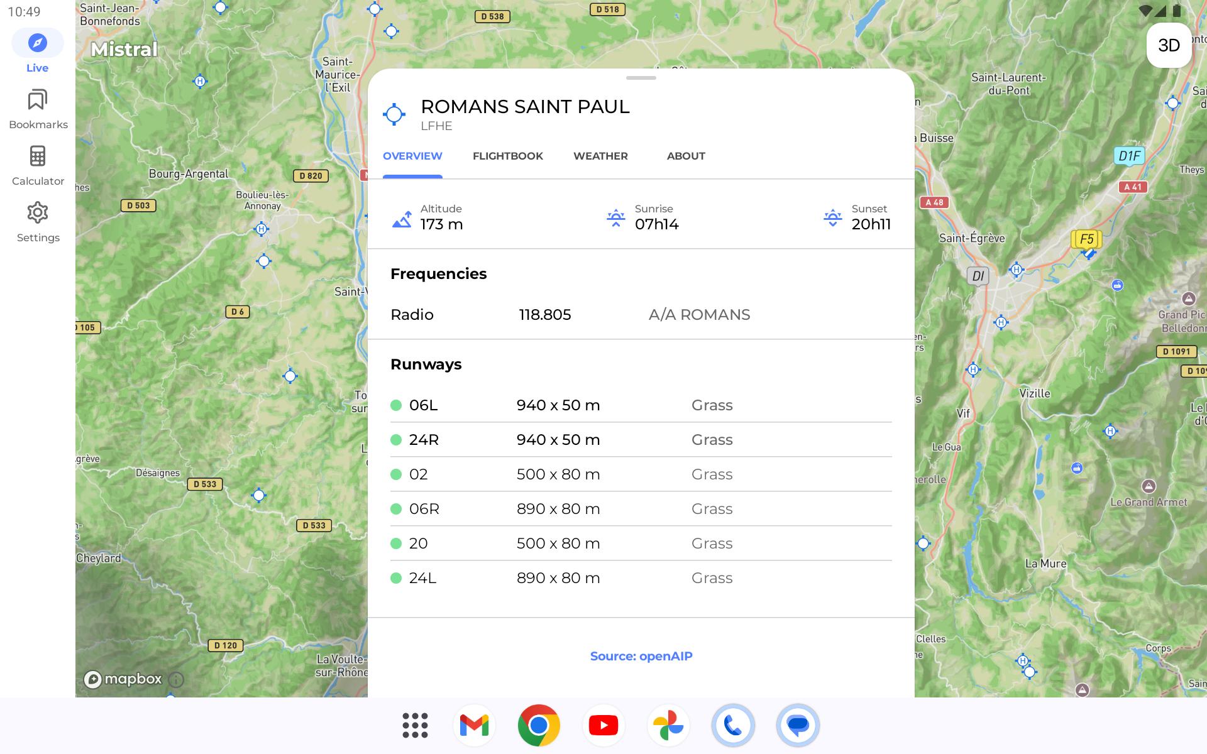Select the DI marker near Saint-Égrève
The height and width of the screenshot is (754, 1207).
click(x=978, y=276)
